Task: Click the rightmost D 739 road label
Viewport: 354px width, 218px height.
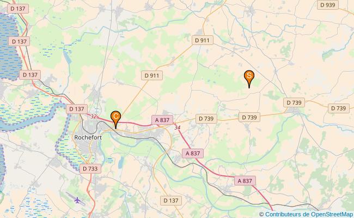Action: (x=338, y=108)
